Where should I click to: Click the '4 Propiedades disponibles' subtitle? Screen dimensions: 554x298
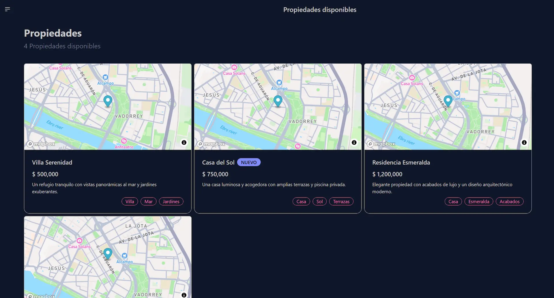[62, 46]
